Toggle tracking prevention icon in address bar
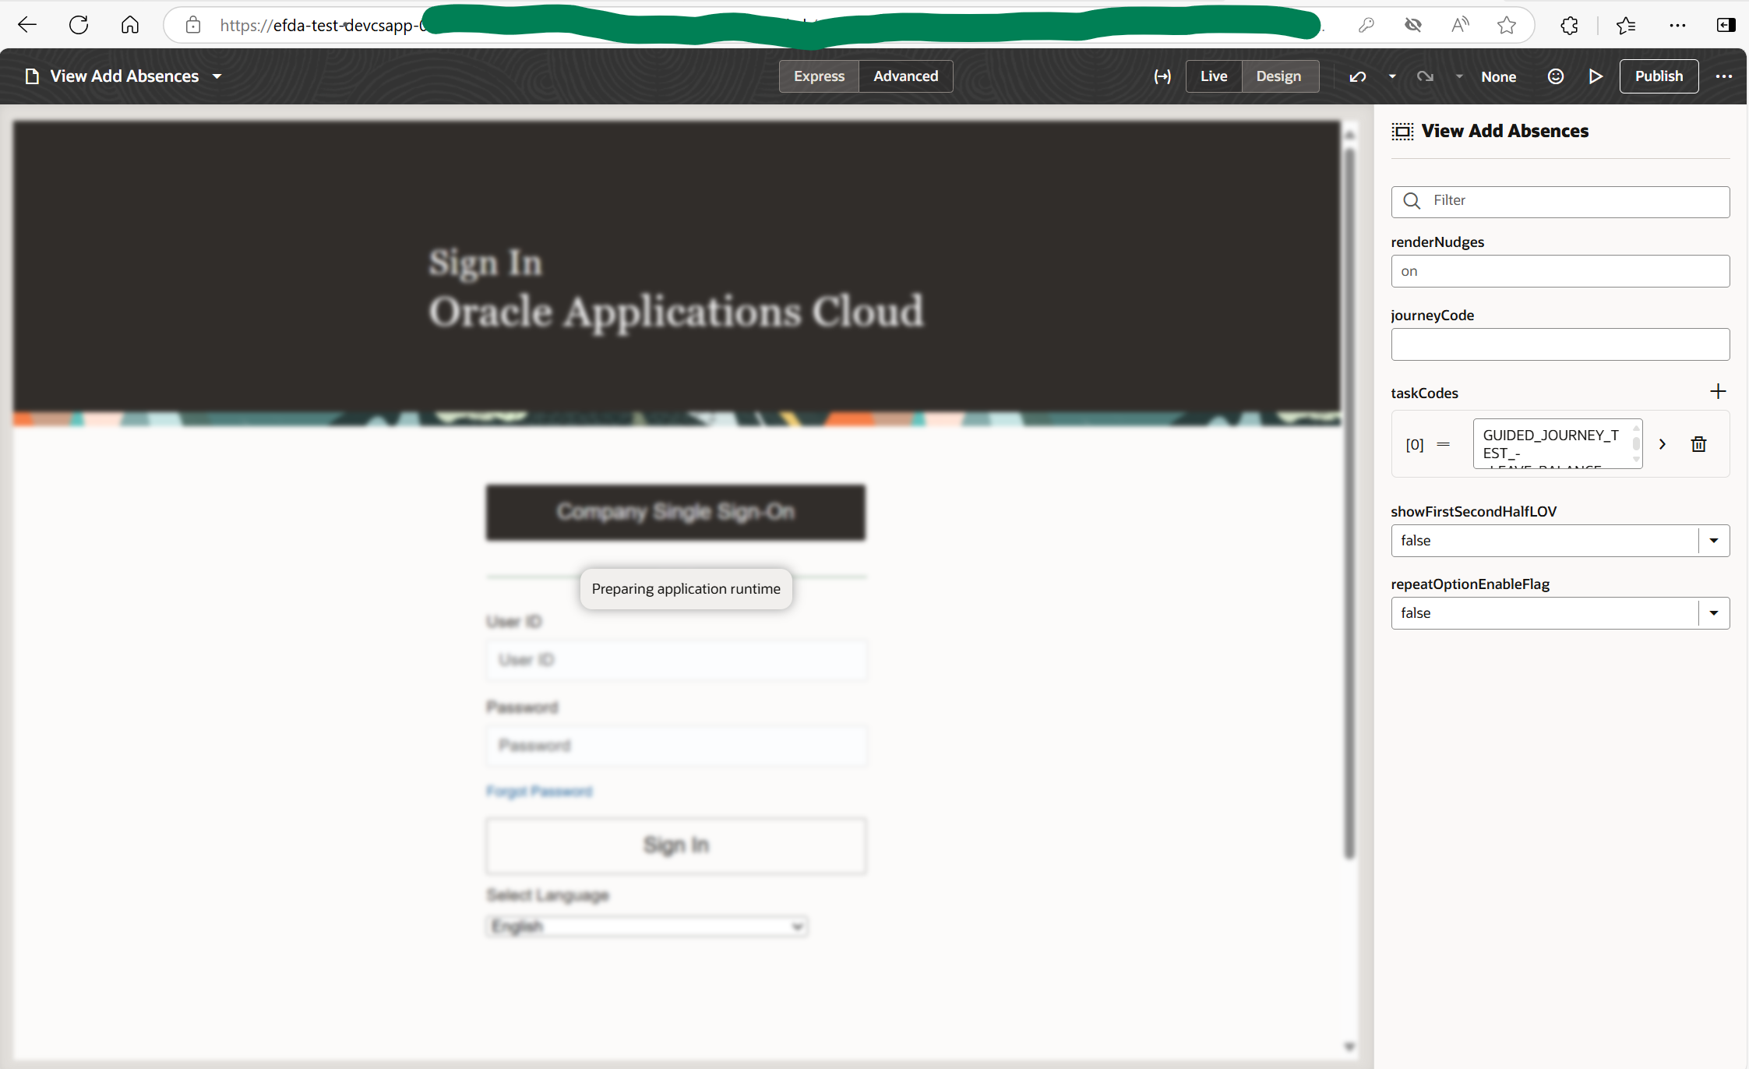The height and width of the screenshot is (1069, 1749). pyautogui.click(x=1413, y=24)
